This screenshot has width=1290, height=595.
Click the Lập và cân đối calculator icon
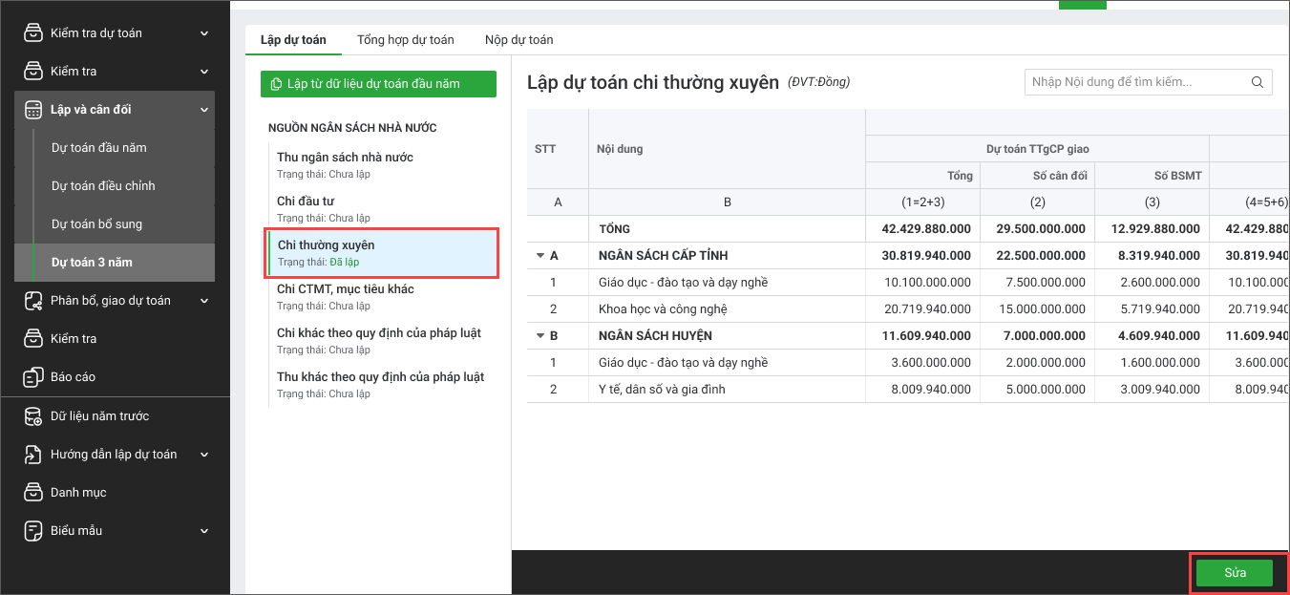33,110
